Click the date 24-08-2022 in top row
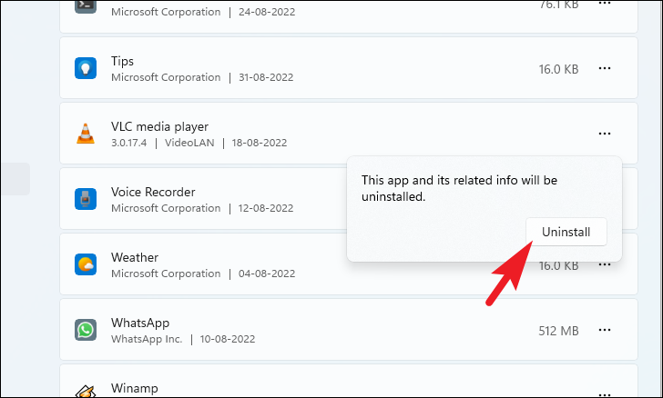663x398 pixels. point(267,12)
